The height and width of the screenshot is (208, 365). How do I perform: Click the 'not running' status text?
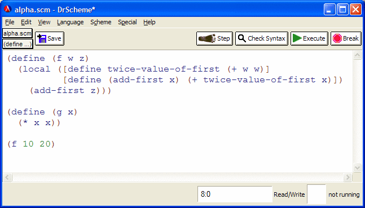[x=344, y=194]
